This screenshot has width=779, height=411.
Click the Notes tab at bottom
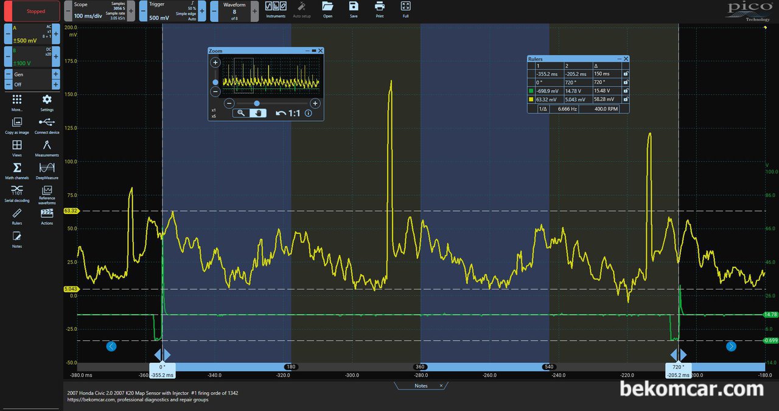[x=421, y=385]
